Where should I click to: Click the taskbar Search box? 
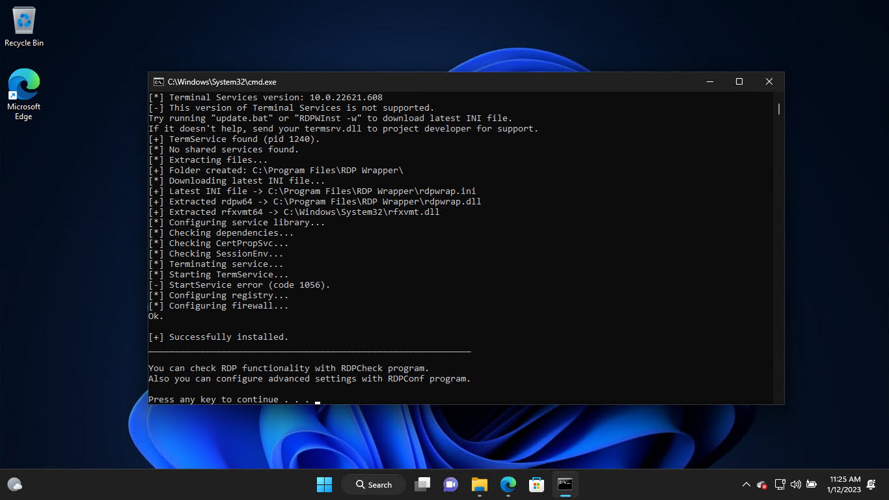(x=374, y=484)
